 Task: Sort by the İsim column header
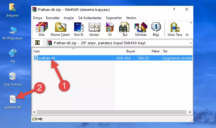[x=74, y=51]
